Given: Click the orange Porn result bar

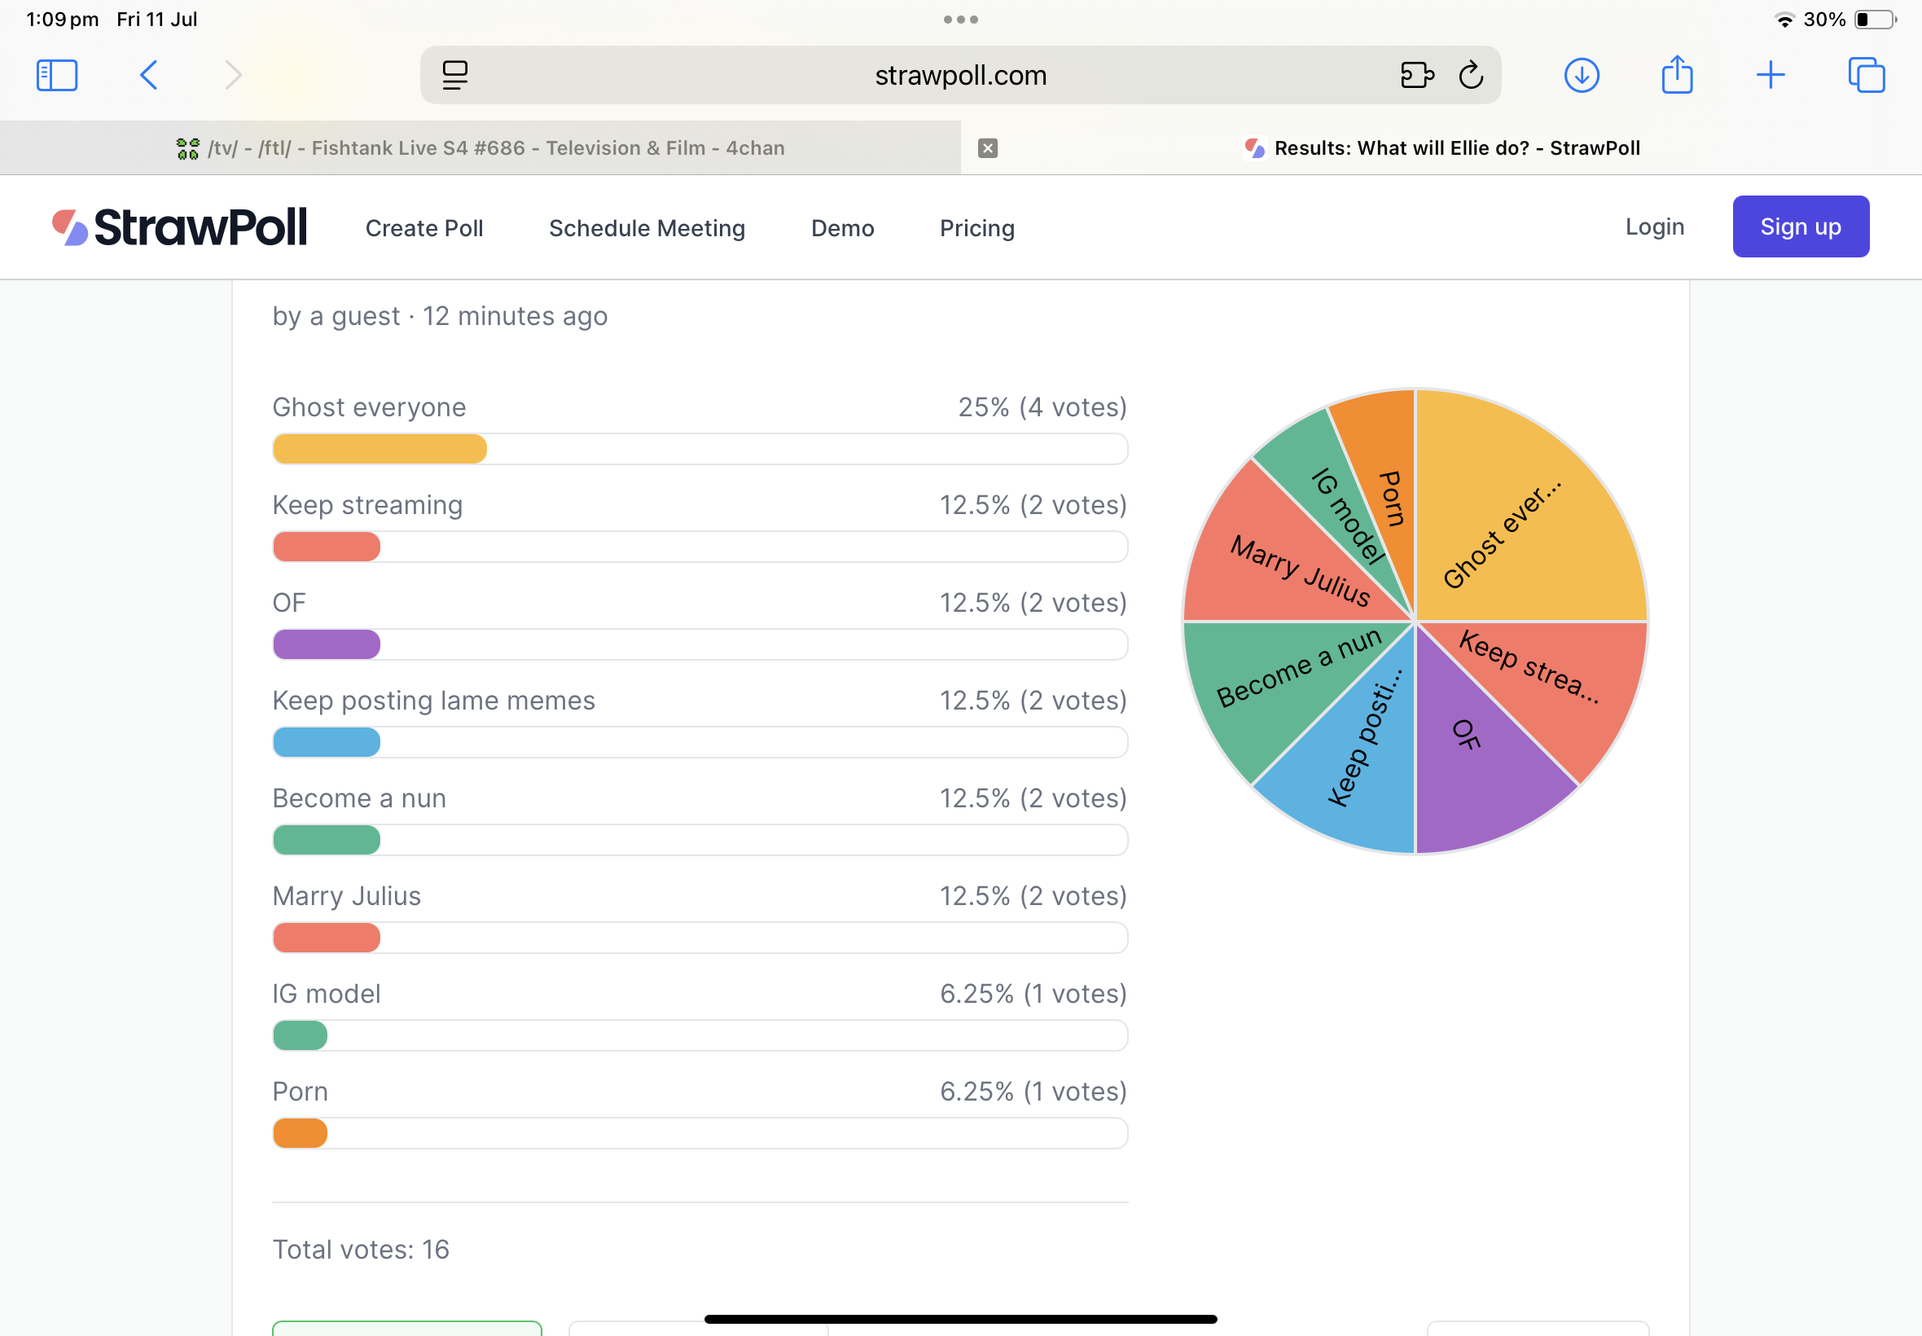Looking at the screenshot, I should pos(301,1133).
